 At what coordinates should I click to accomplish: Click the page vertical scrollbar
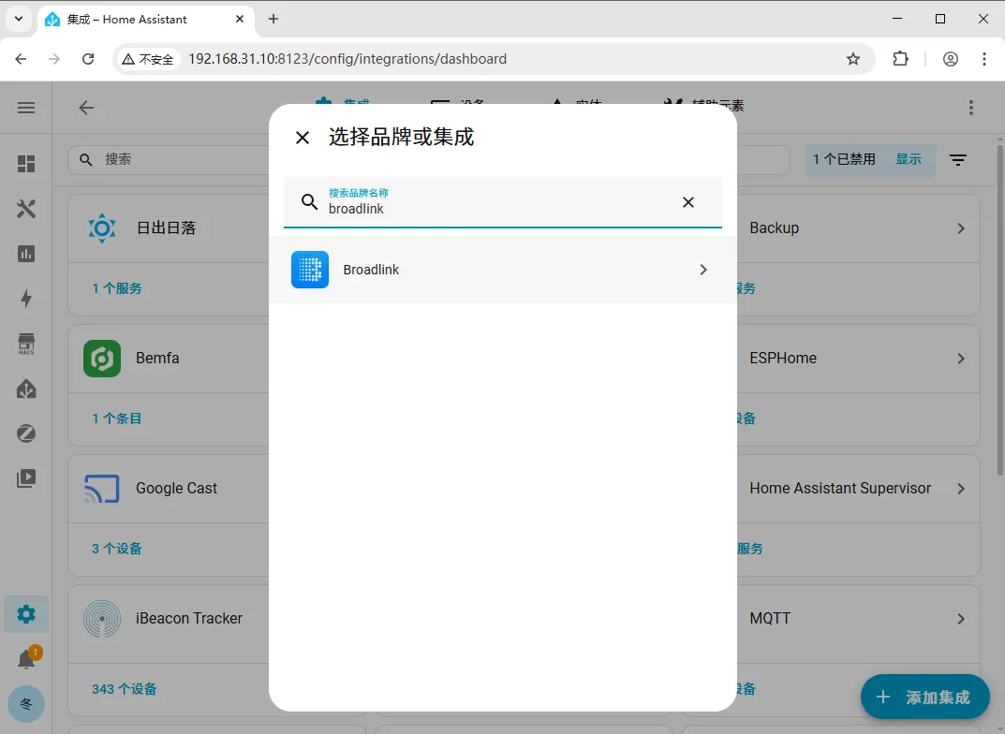click(1000, 311)
